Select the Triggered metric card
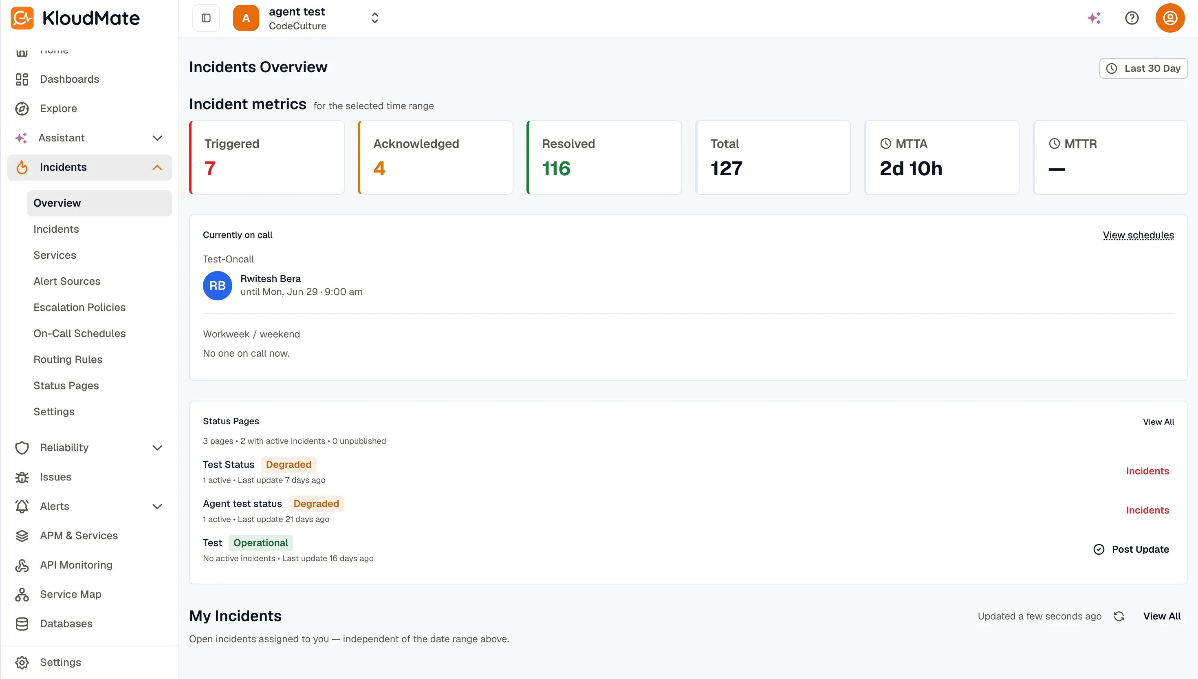Screen dimensions: 1198x679 click(x=266, y=158)
